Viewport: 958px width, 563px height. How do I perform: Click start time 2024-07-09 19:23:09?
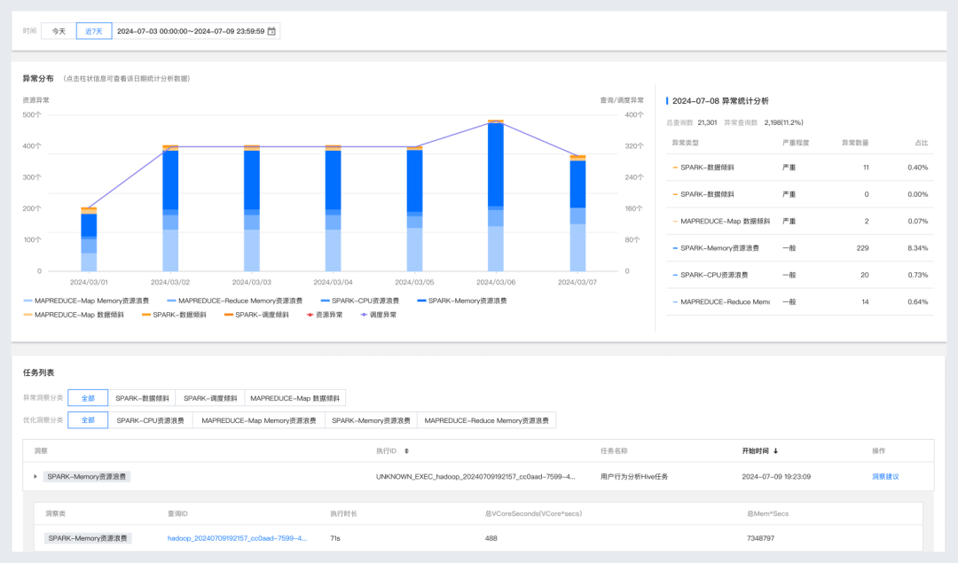776,477
